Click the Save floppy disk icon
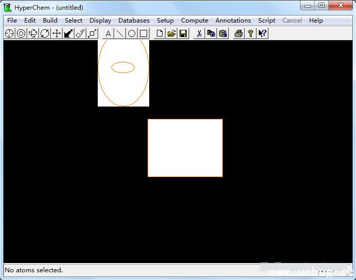Screen dimensions: 356x280 coord(183,33)
